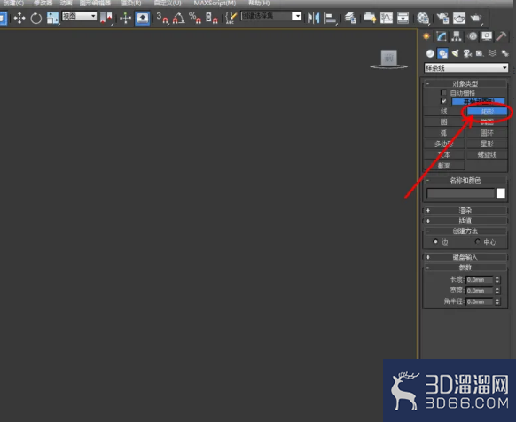Image resolution: width=516 pixels, height=422 pixels.
Task: Open the white object color swatch
Action: (x=501, y=193)
